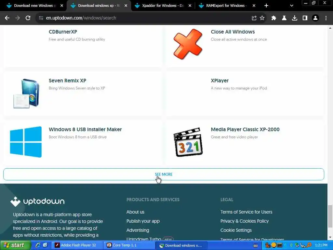This screenshot has height=250, width=333.
Task: Show the Downloads tray
Action: (295, 18)
